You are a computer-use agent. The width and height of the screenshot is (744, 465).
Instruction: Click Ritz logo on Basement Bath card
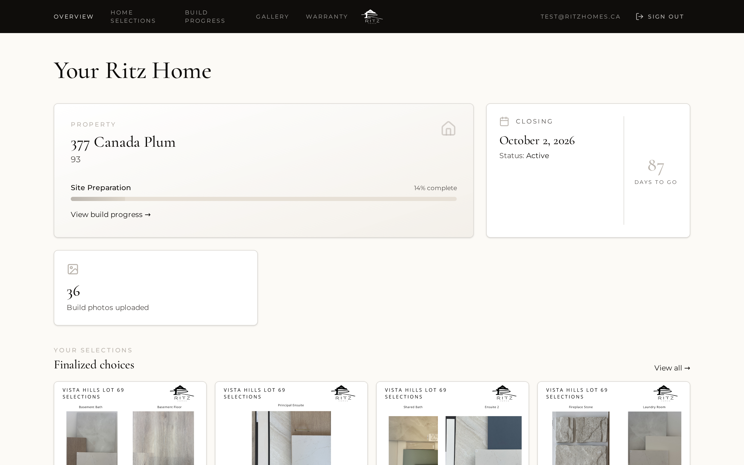click(182, 393)
